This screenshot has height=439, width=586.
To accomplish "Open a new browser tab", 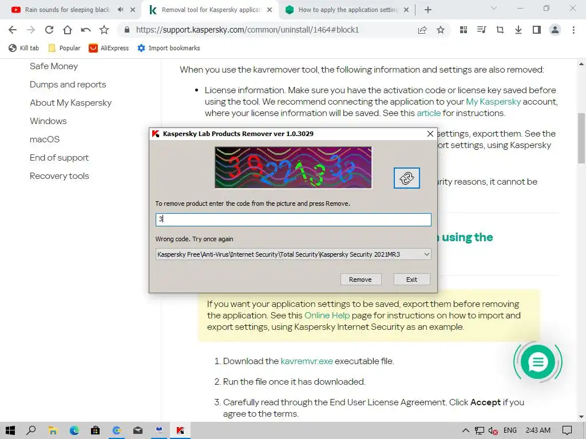I will tap(428, 10).
